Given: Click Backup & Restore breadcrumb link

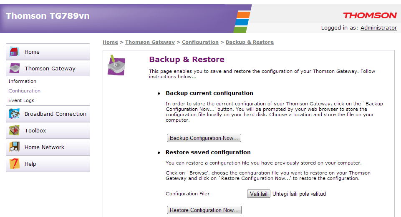Looking at the screenshot, I should tap(250, 42).
